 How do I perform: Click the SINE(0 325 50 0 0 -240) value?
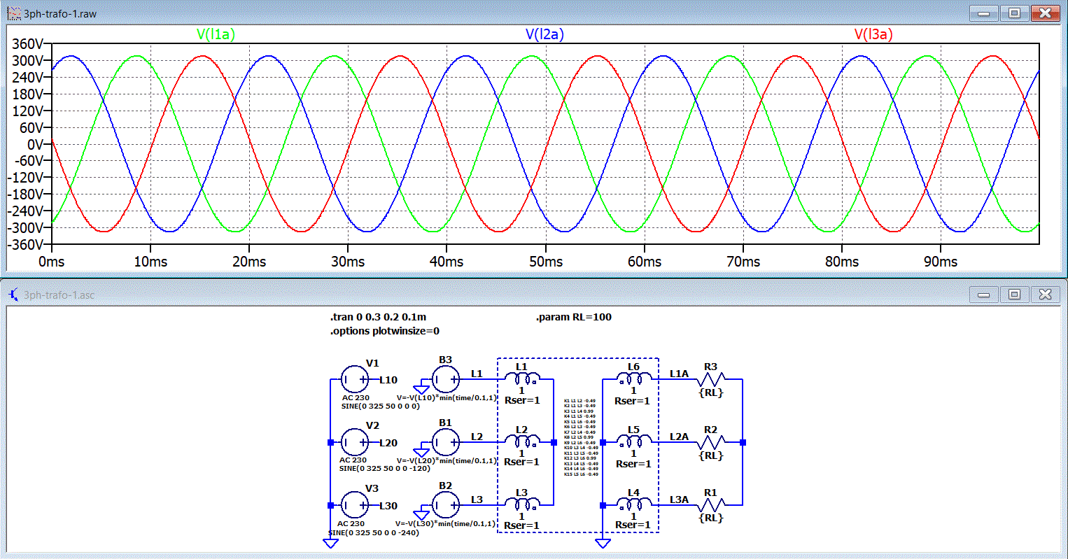point(374,532)
